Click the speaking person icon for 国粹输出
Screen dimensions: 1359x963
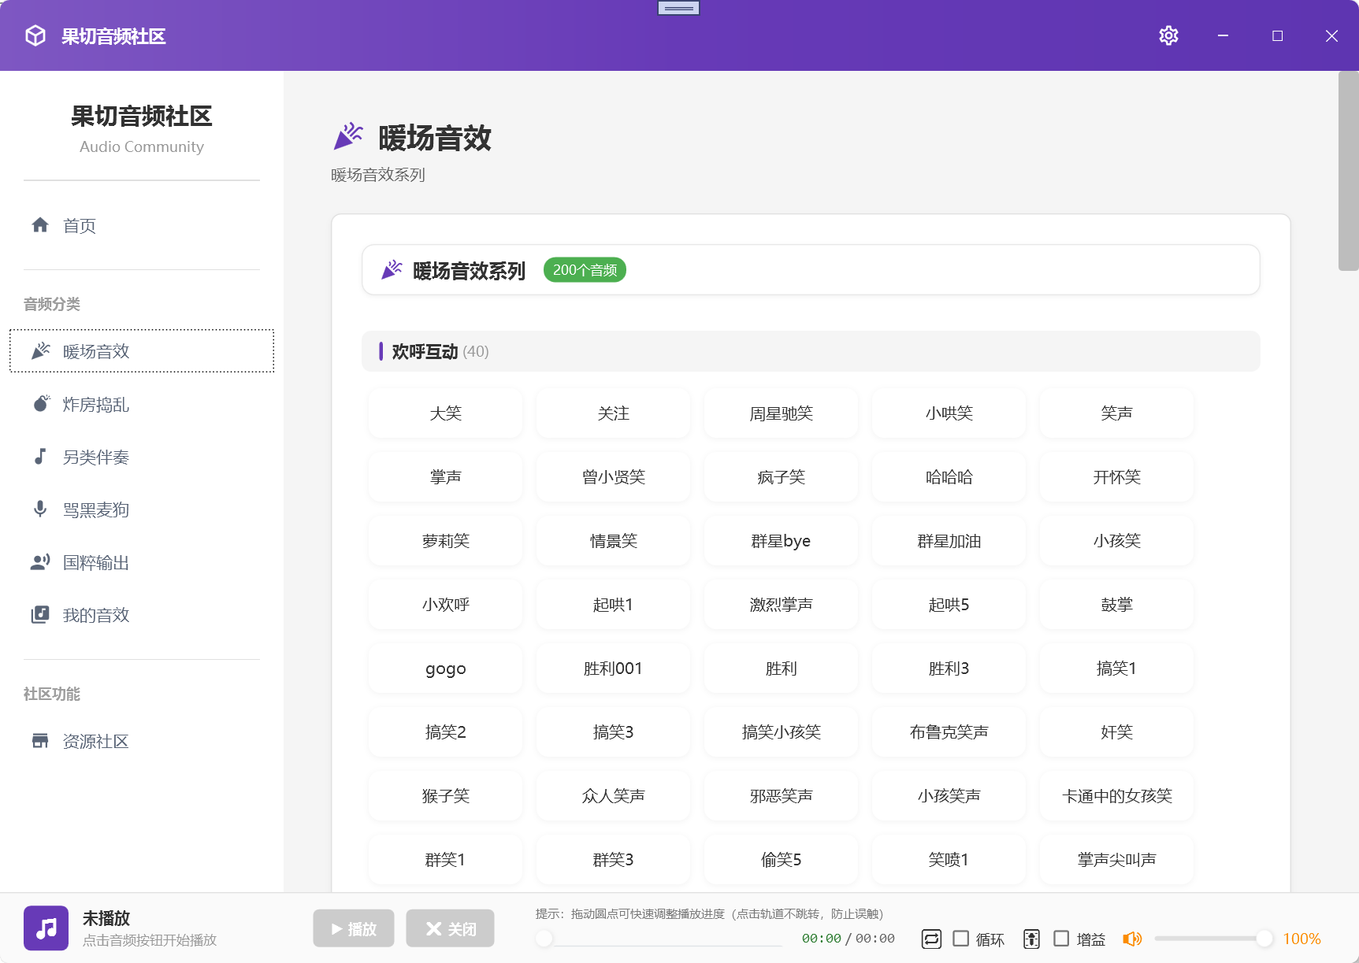[40, 561]
